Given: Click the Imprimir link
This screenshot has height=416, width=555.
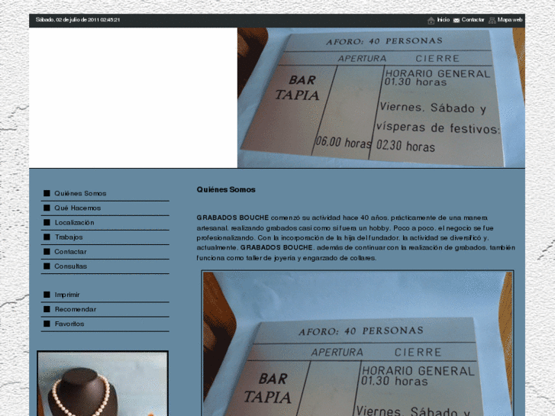Looking at the screenshot, I should (x=67, y=295).
